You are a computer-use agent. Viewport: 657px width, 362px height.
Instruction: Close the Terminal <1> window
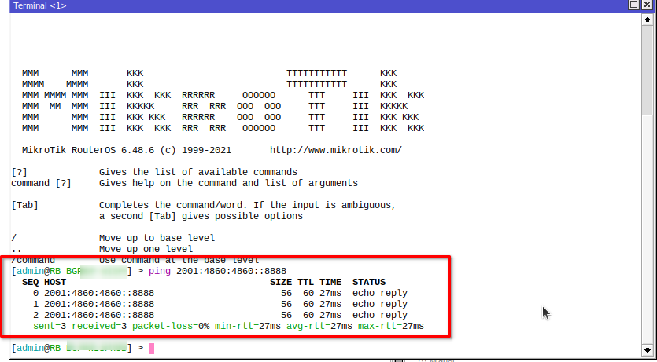[648, 5]
